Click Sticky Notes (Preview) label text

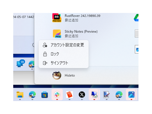pos(81,32)
